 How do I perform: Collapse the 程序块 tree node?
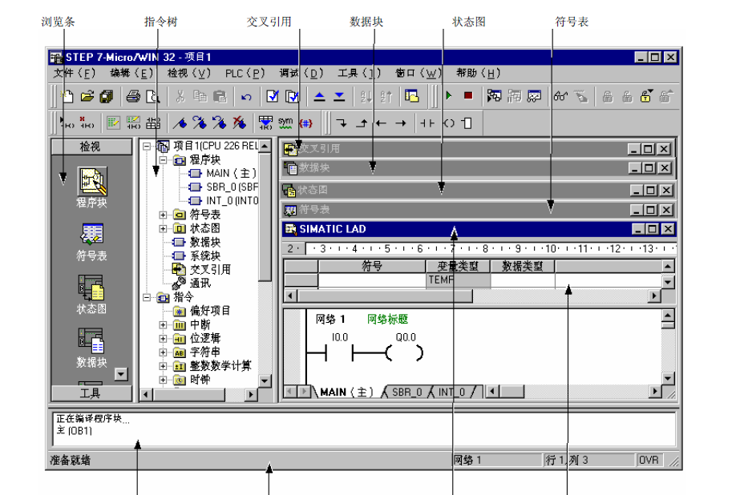click(164, 160)
